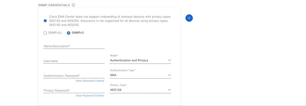Open View Password Criteria under Privacy Password
306x106 pixels.
(90, 95)
